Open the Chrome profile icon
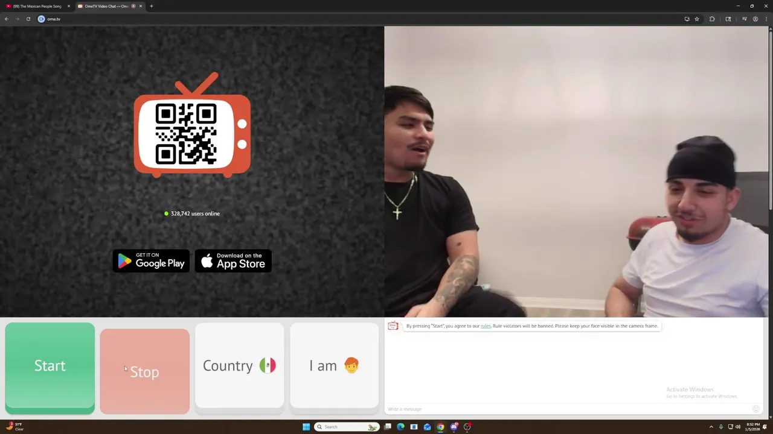The image size is (773, 434). (755, 19)
